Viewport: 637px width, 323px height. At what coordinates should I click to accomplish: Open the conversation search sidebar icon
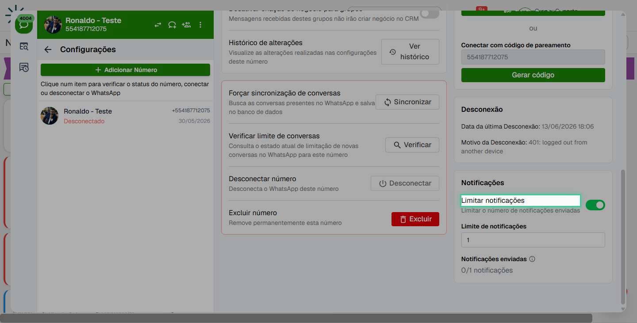point(24,46)
